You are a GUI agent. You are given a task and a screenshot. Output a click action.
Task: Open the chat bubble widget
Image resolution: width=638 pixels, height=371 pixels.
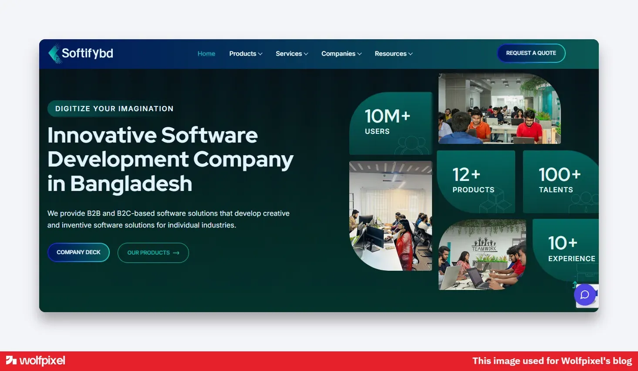(x=585, y=295)
